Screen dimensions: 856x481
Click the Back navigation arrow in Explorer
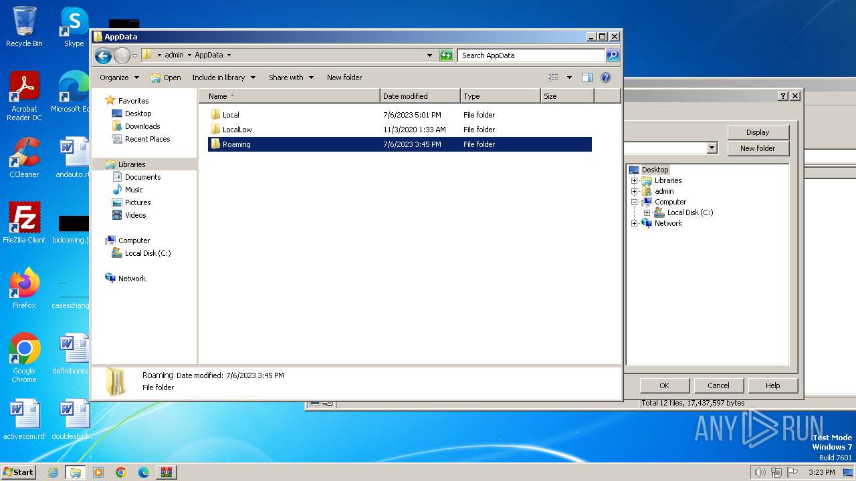point(103,55)
